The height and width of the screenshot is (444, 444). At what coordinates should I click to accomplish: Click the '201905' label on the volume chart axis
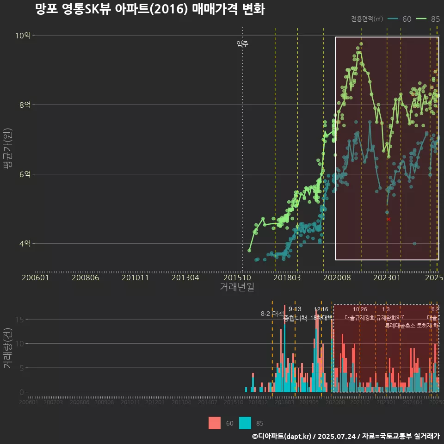[309, 402]
